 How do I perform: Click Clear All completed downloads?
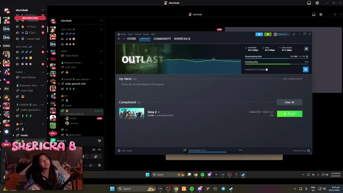289,102
